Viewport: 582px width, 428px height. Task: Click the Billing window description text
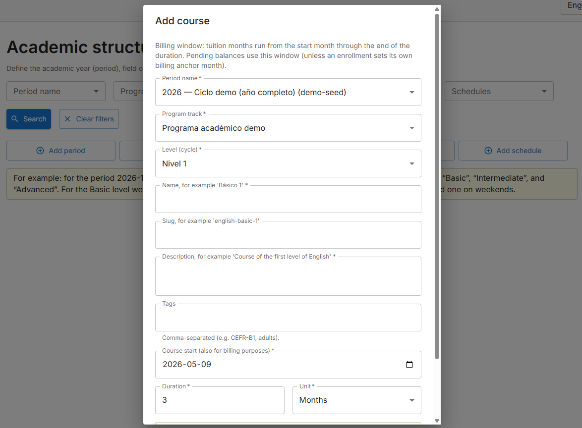[284, 55]
